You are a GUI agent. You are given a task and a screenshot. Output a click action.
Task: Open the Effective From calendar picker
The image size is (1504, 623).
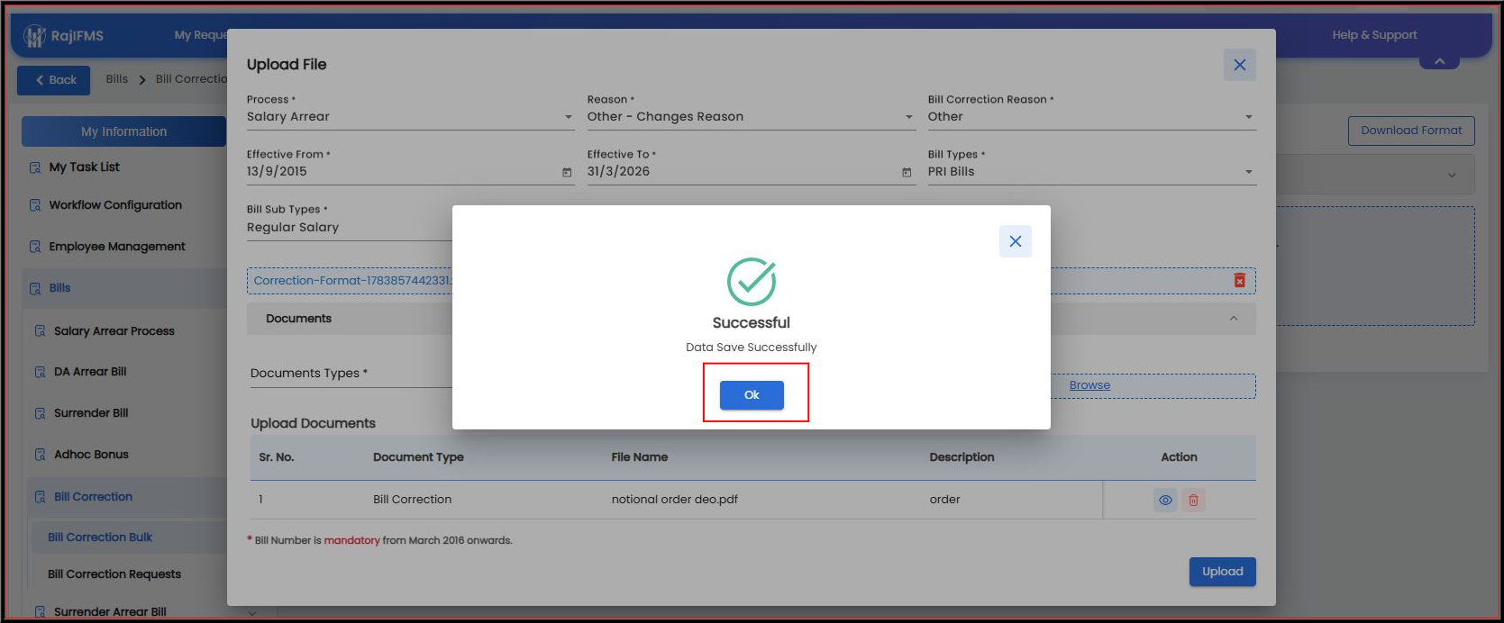(x=567, y=172)
